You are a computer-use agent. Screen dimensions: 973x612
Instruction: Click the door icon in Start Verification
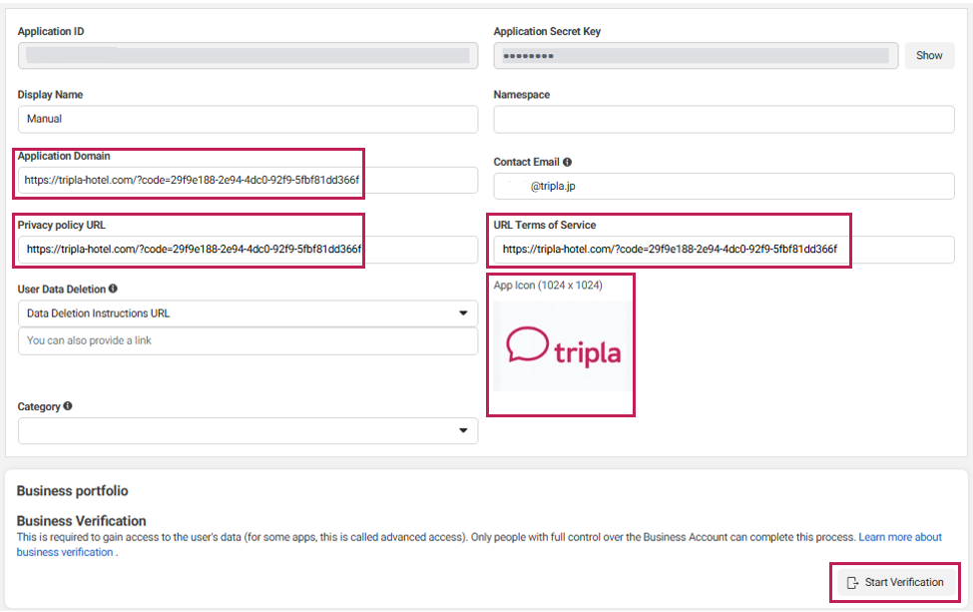click(x=851, y=583)
